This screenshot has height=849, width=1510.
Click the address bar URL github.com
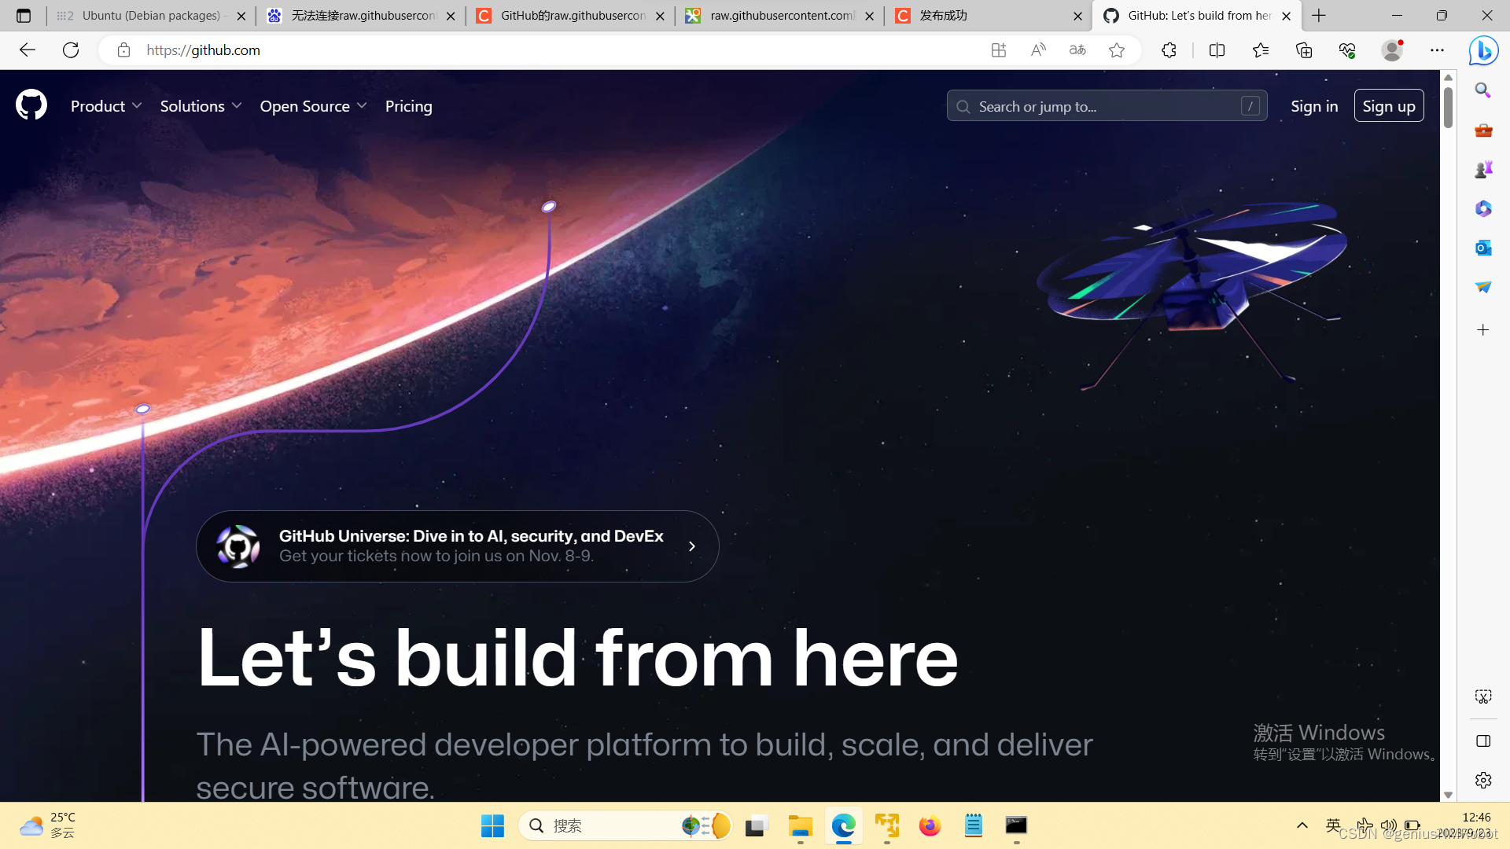(x=204, y=50)
